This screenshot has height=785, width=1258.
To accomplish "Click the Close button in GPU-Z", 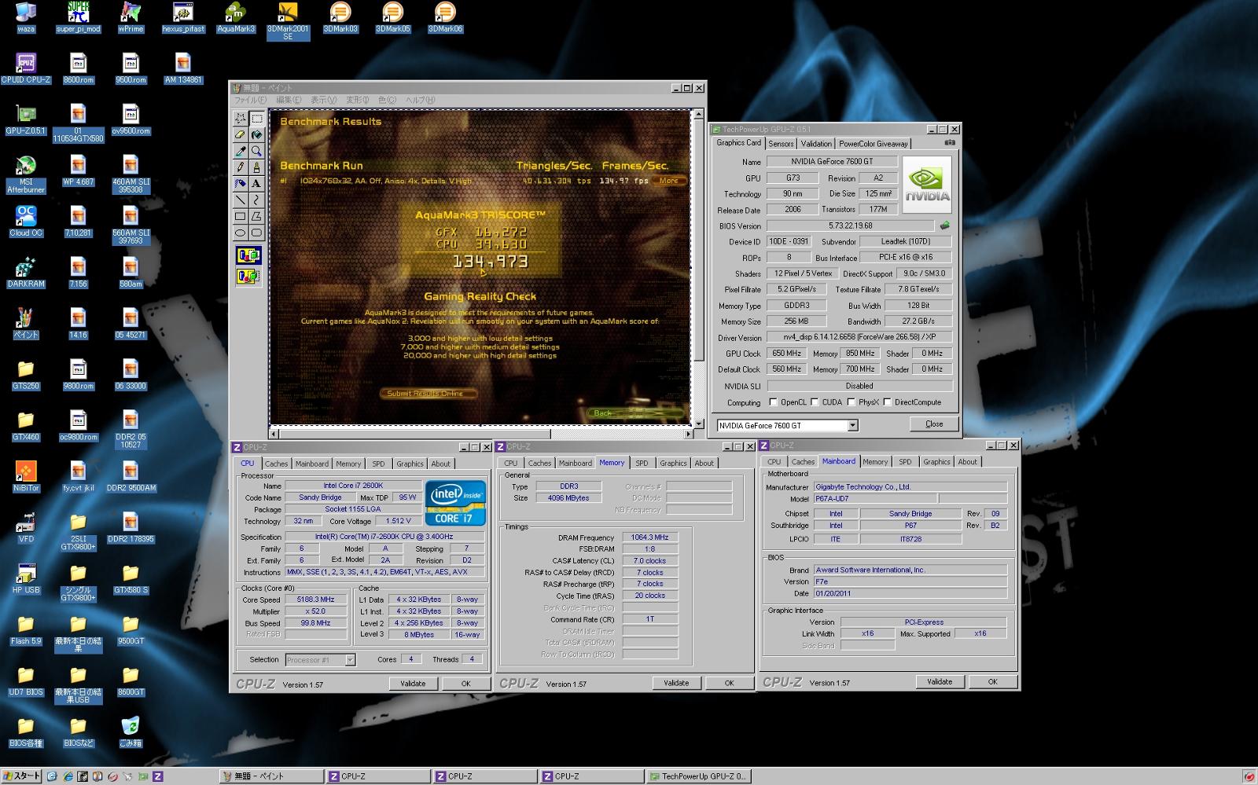I will (934, 424).
